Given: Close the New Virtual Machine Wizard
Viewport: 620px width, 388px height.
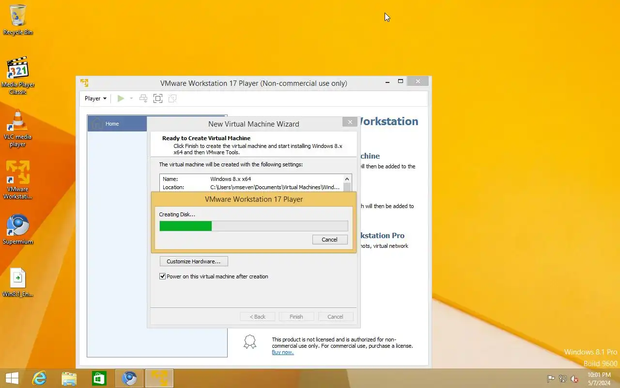Looking at the screenshot, I should [350, 122].
